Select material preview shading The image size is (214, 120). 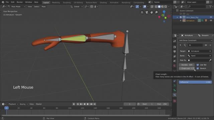pyautogui.click(x=163, y=7)
